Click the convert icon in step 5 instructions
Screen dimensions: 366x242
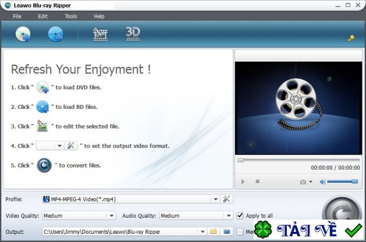point(44,165)
